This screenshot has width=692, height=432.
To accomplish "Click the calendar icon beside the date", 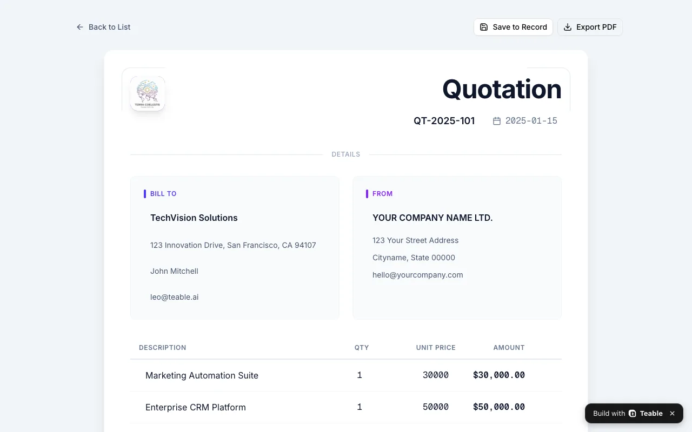I will pos(497,121).
